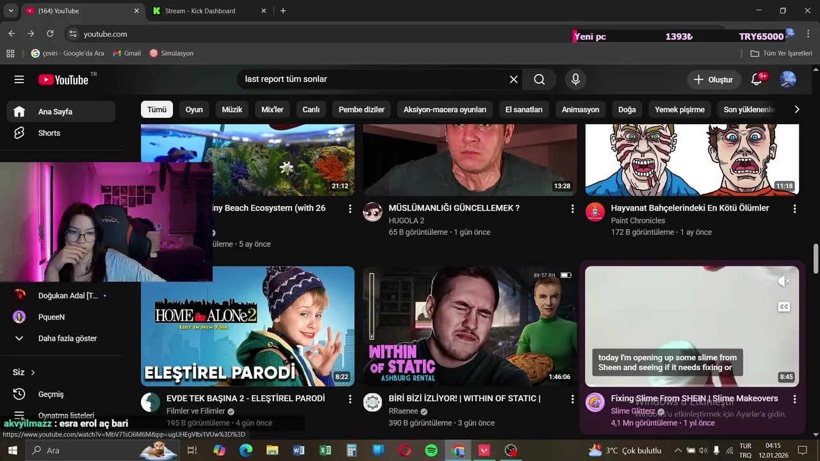This screenshot has height=461, width=820.
Task: Open options for Hayvanat Bahçelerindeki video
Action: 794,209
